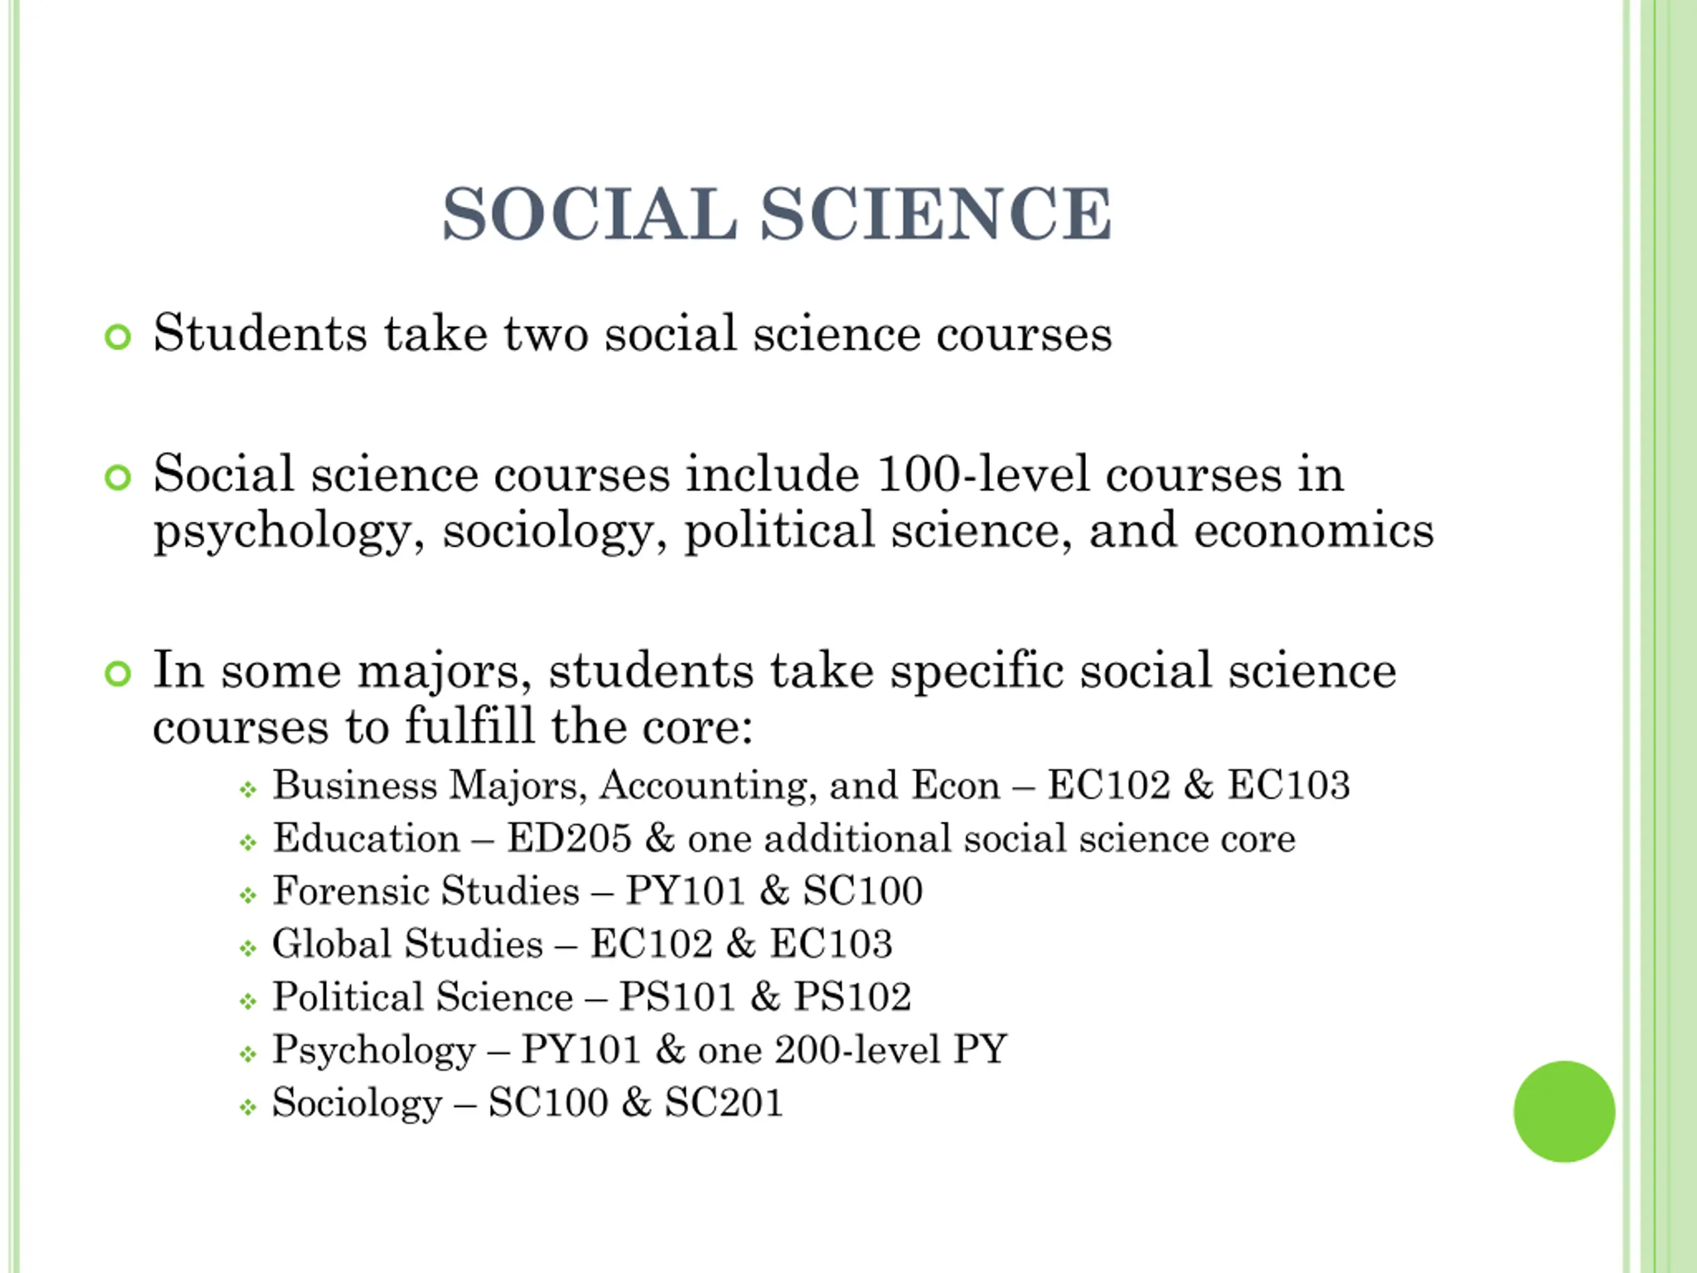The width and height of the screenshot is (1697, 1273).
Task: Click the diamond bullet next to Forensic Studies
Action: (x=248, y=896)
